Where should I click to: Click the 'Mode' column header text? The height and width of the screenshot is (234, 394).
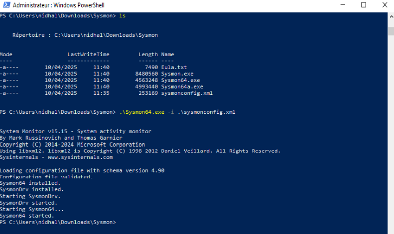[x=6, y=54]
